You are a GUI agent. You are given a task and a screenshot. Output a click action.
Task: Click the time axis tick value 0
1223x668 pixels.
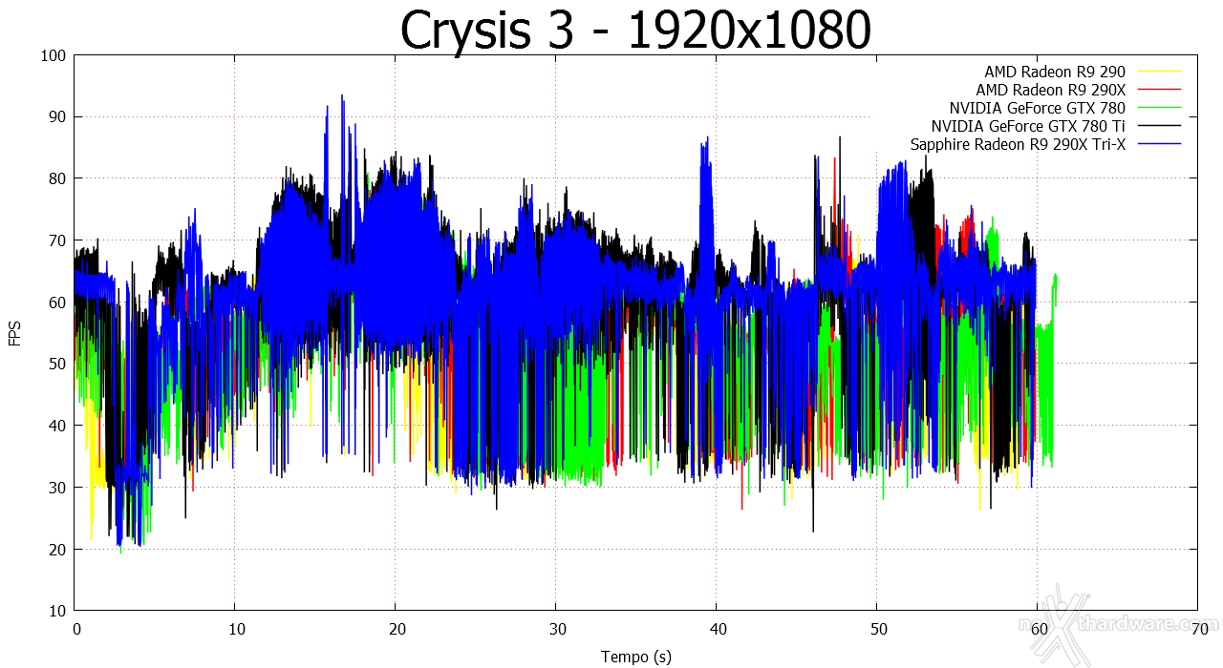(x=75, y=629)
